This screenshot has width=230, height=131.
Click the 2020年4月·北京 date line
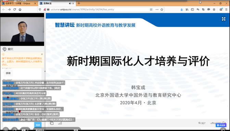138,103
